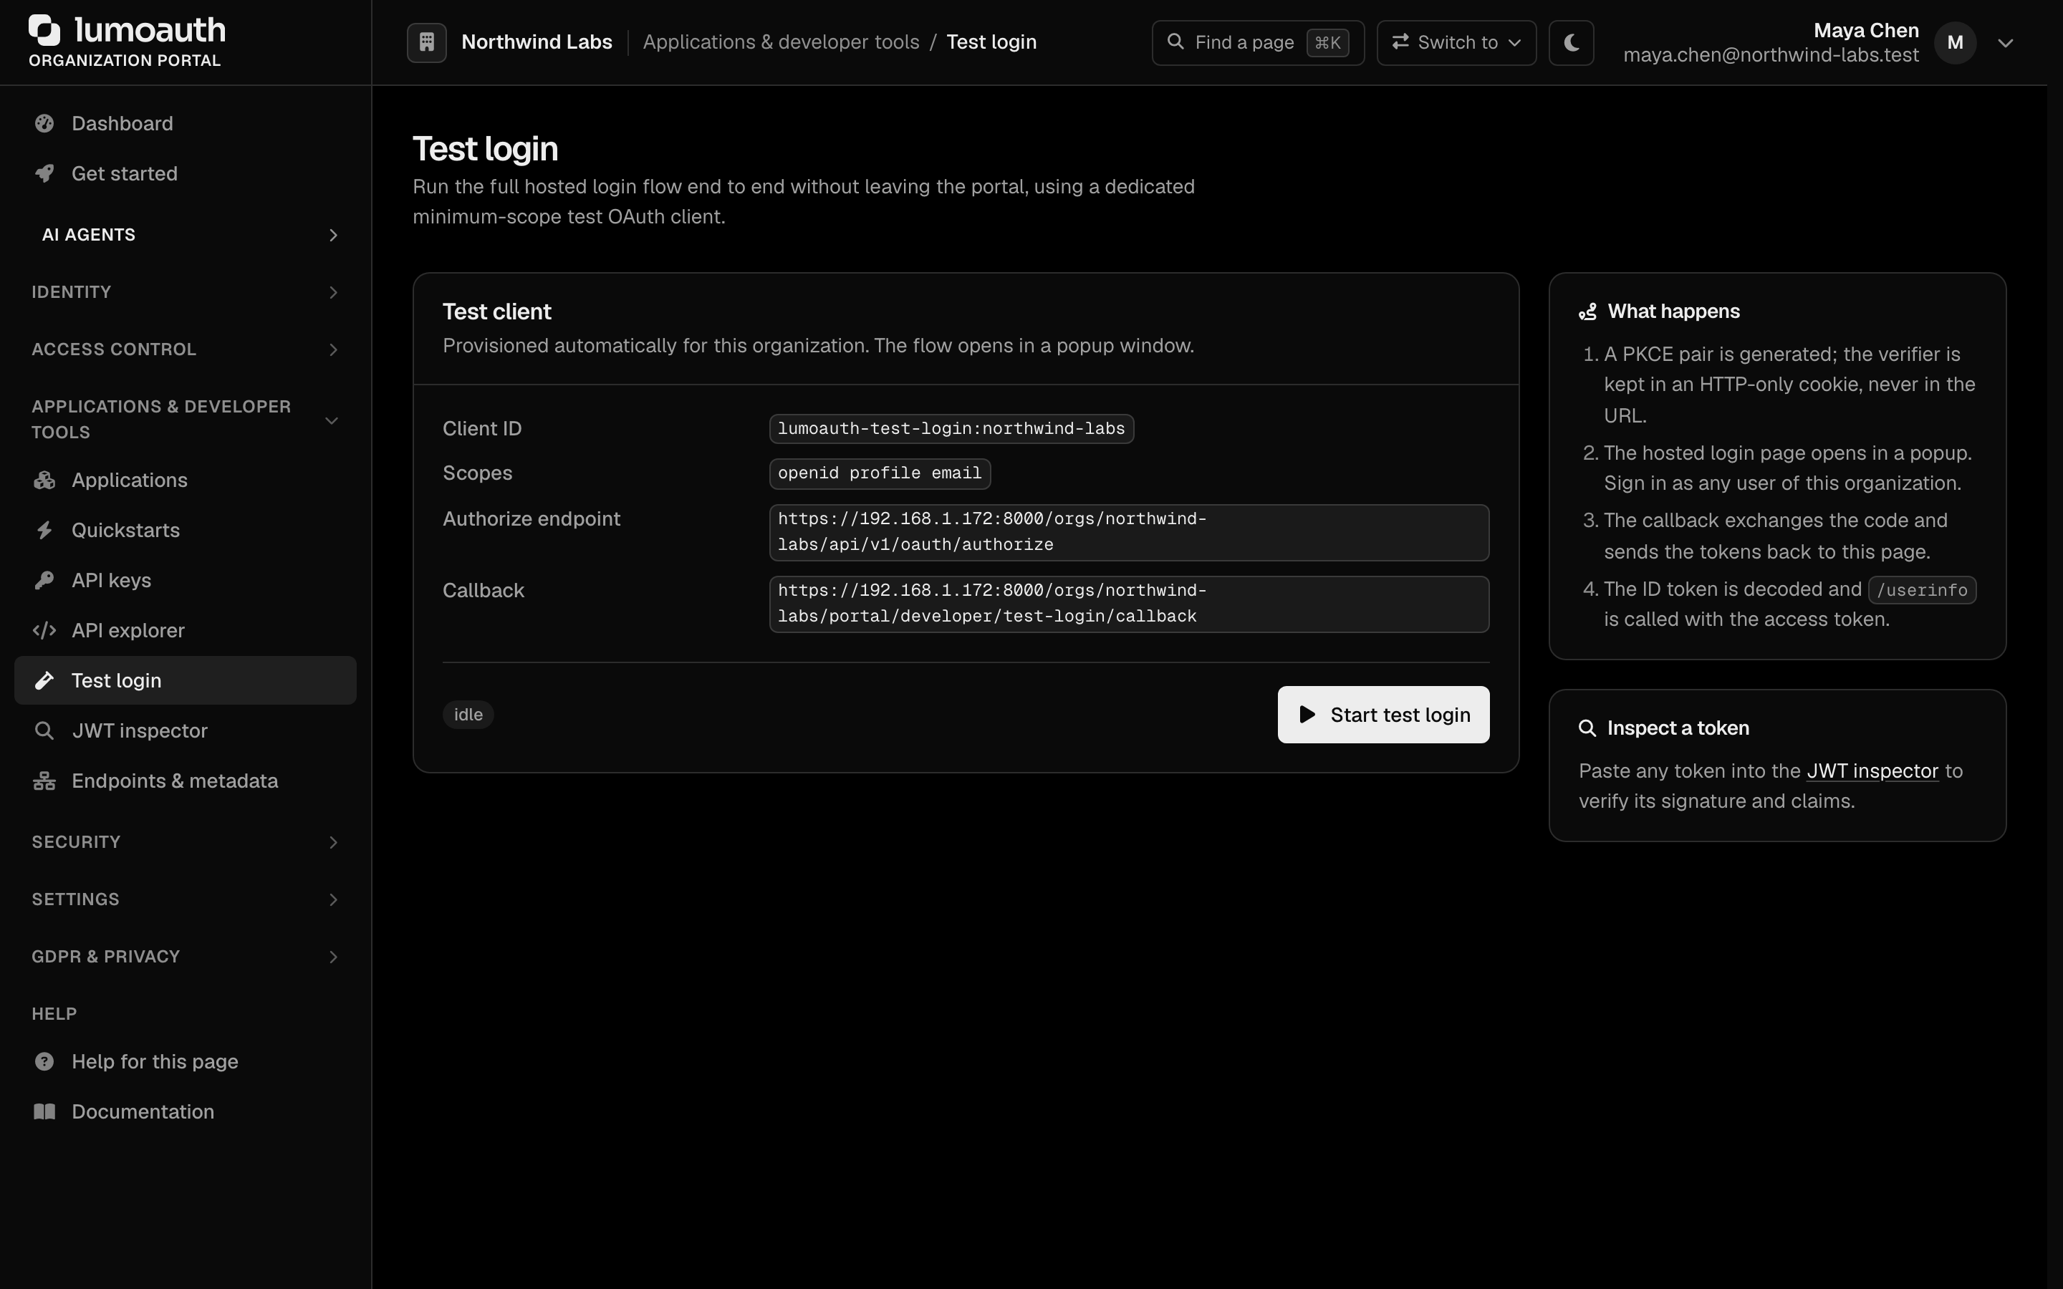Open API keys page
The height and width of the screenshot is (1289, 2063).
click(x=186, y=581)
